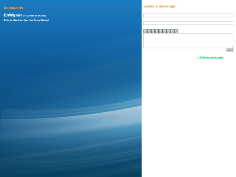Click inside the large message text area

point(188,41)
